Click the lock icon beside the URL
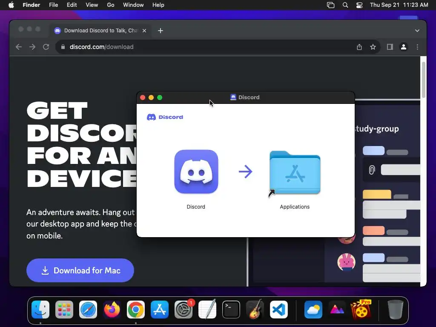The image size is (436, 327). coord(63,47)
